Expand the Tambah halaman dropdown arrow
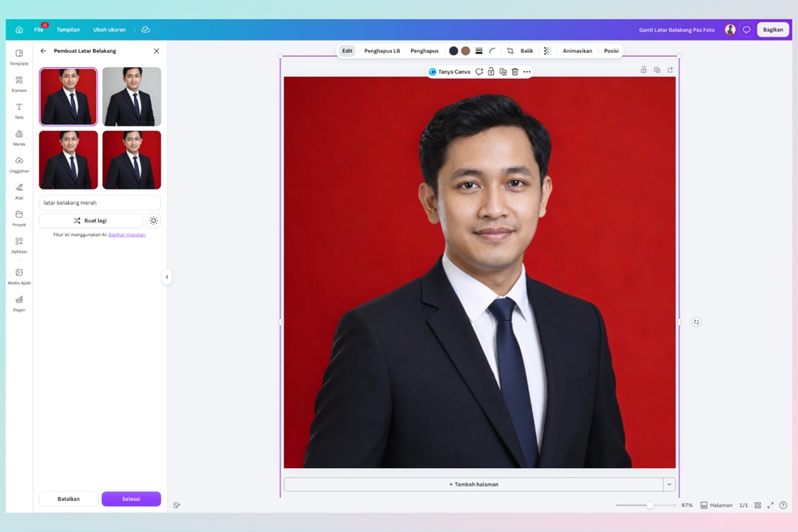This screenshot has width=798, height=532. point(669,484)
